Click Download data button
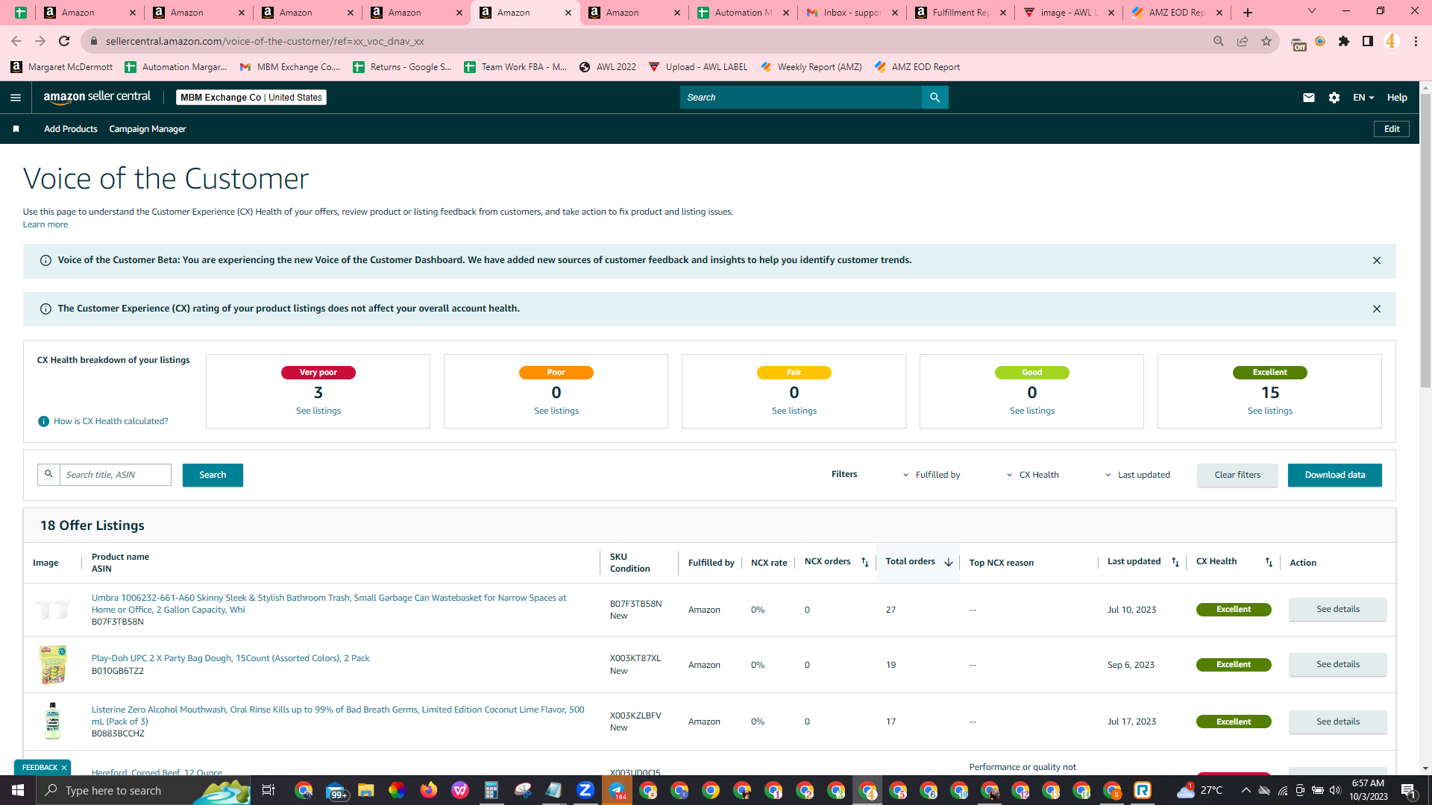 tap(1335, 475)
